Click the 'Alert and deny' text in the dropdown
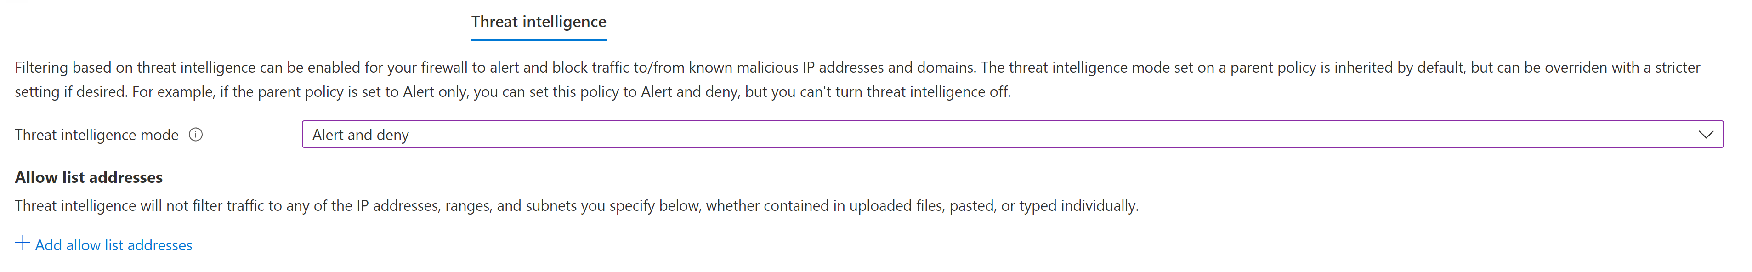The image size is (1752, 272). [x=361, y=135]
